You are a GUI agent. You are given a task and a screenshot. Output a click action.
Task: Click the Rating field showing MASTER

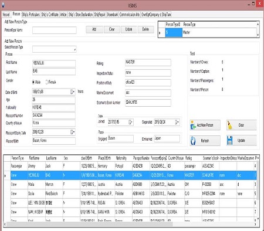(148, 62)
